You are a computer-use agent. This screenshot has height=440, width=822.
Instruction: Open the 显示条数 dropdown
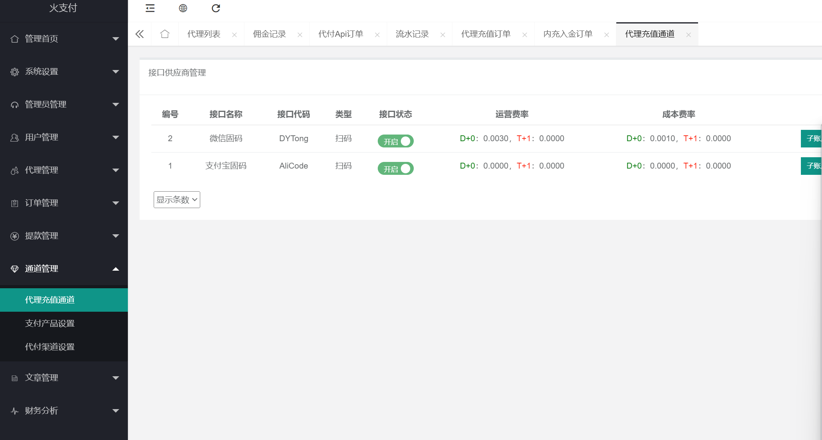pos(177,199)
